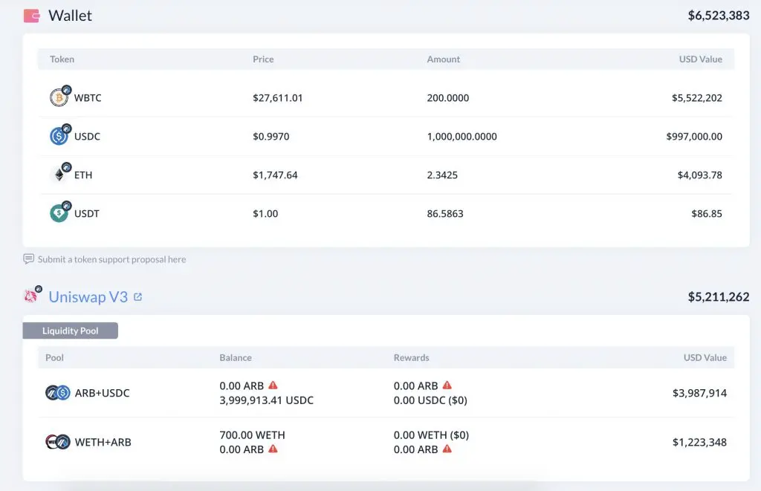Click rewards 0.00 USDC ($0)
The width and height of the screenshot is (761, 491).
430,400
